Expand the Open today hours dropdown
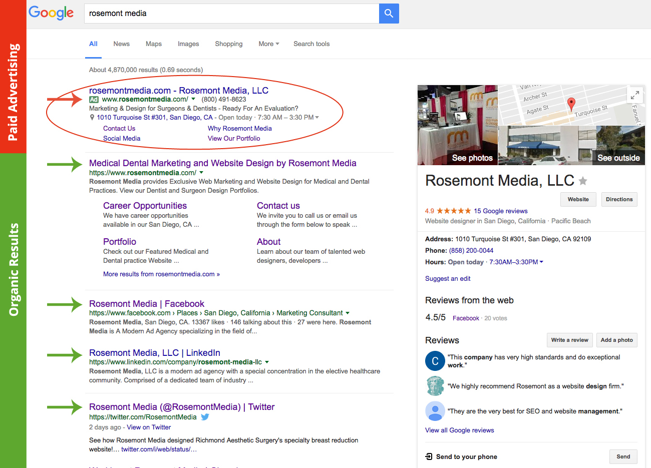 [541, 261]
